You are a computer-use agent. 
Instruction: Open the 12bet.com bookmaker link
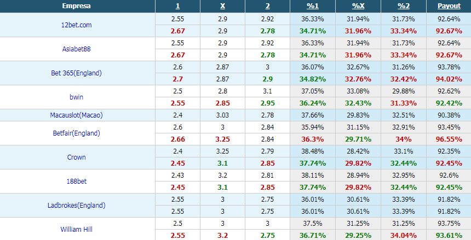(x=76, y=25)
